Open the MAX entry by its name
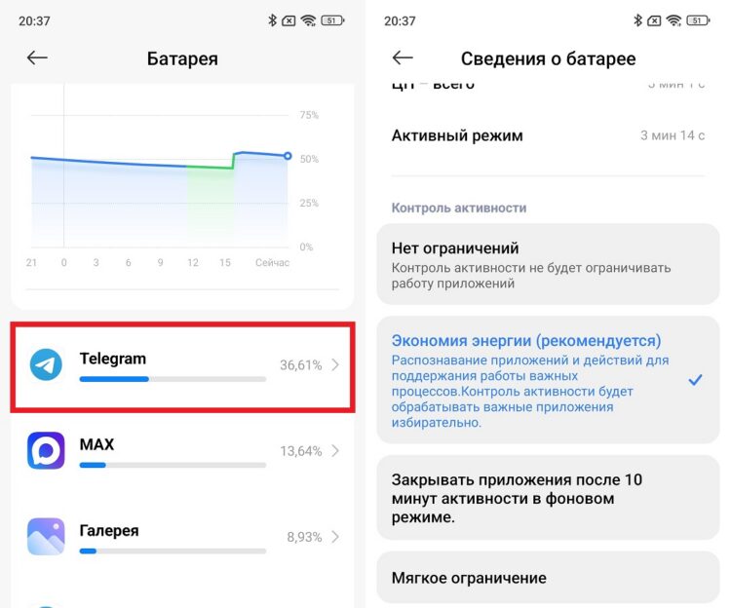 click(96, 444)
